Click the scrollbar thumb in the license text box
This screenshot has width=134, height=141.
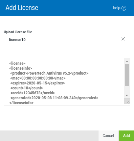[x=127, y=75]
